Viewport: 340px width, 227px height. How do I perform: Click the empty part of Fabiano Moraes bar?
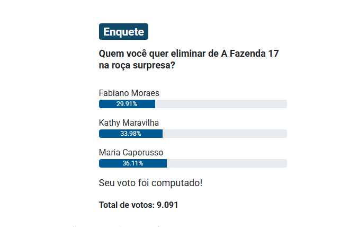(220, 104)
